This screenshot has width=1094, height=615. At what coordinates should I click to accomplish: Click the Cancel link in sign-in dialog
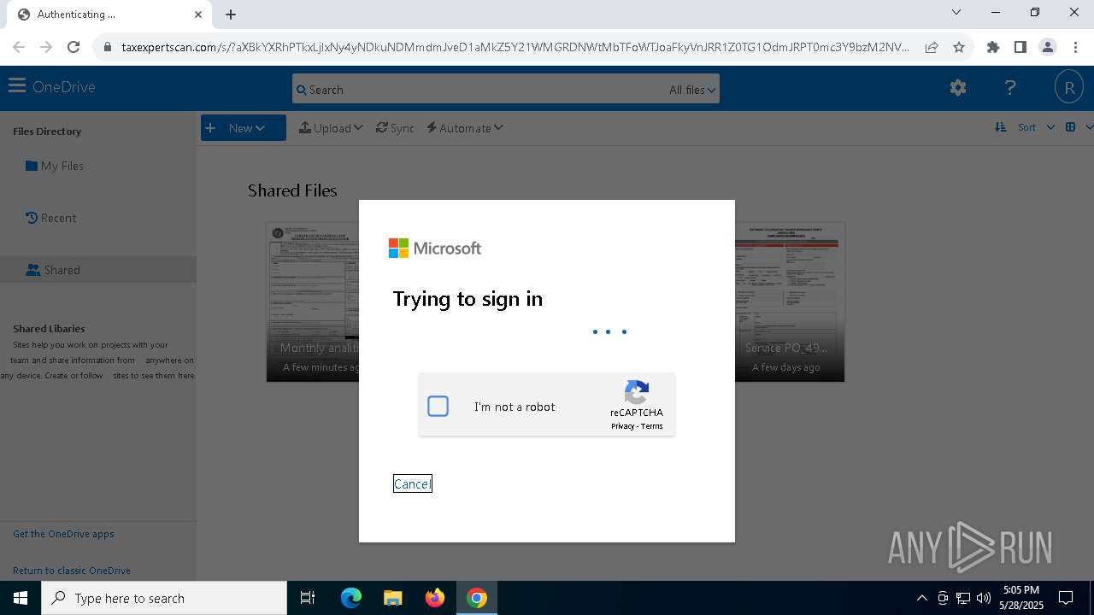coord(412,483)
